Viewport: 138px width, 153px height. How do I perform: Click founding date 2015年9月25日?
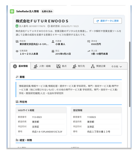[63, 54]
